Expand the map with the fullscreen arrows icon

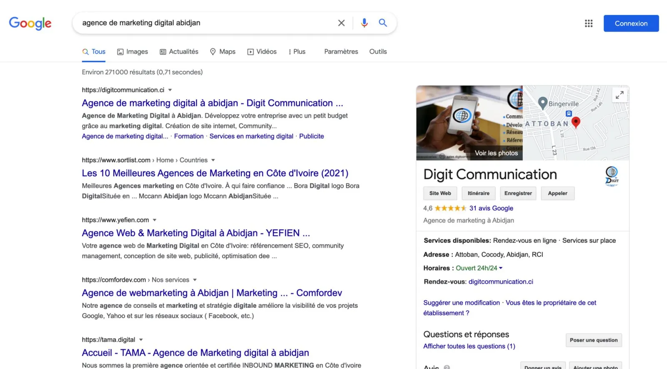click(x=619, y=95)
